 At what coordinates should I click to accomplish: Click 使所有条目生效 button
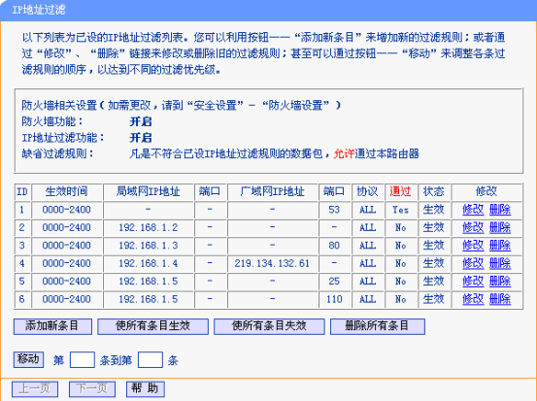pyautogui.click(x=152, y=326)
